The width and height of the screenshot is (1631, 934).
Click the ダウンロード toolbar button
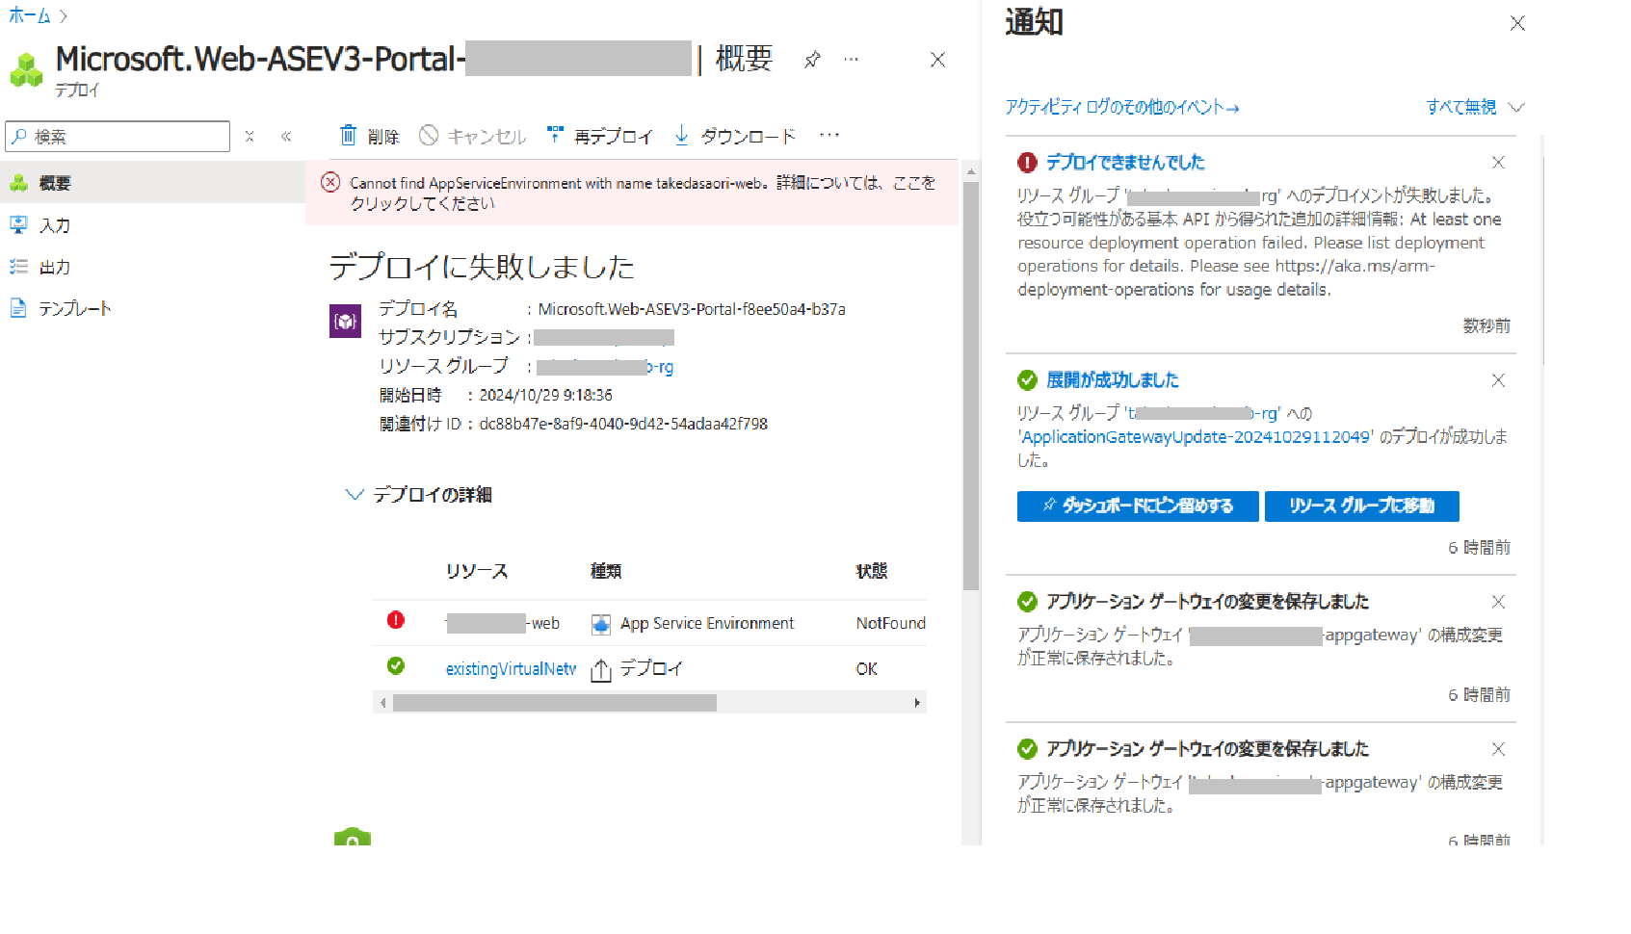point(735,136)
